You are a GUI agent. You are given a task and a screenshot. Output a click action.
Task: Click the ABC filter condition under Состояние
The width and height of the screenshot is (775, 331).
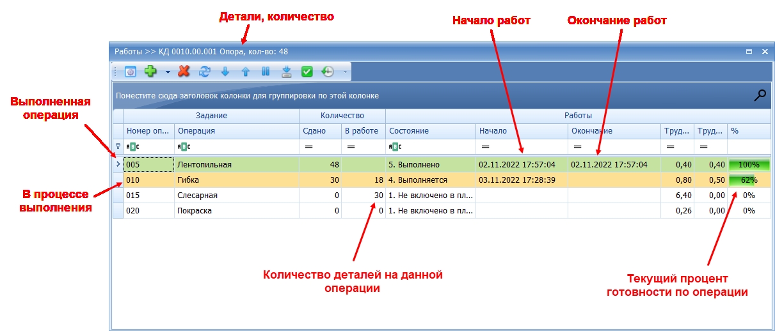click(x=395, y=147)
